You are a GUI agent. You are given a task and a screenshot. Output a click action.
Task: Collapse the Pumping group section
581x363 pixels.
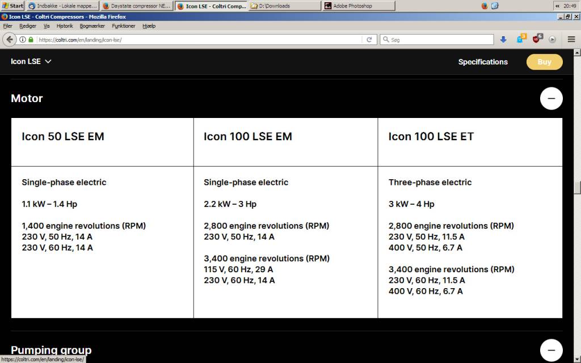click(x=551, y=350)
